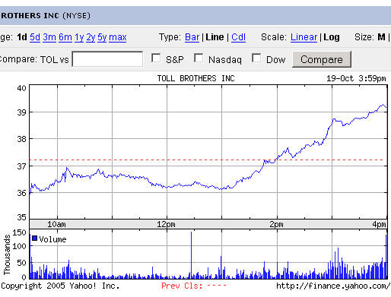The width and height of the screenshot is (391, 297).
Task: Click the bold 1d range option
Action: click(x=22, y=37)
